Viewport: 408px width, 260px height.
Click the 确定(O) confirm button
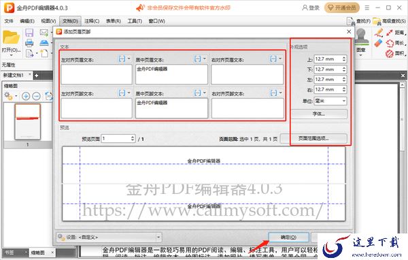[288, 238]
